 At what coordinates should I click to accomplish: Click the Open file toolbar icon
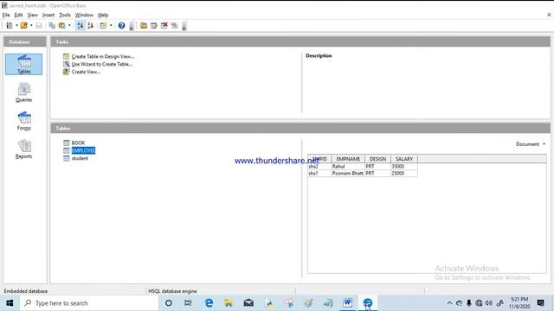[23, 25]
